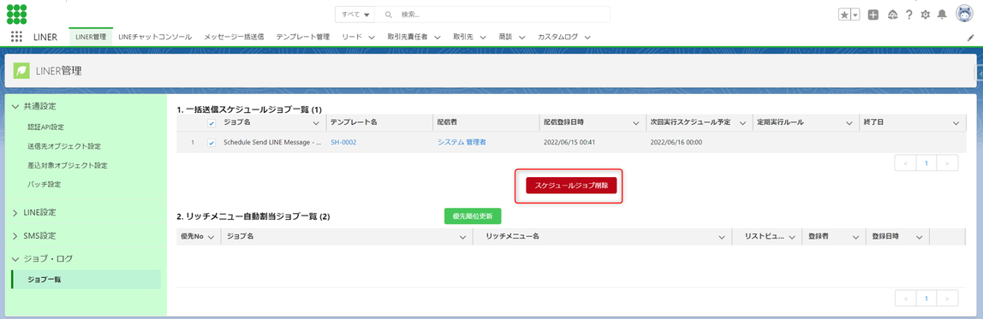Open notifications bell icon

point(941,15)
